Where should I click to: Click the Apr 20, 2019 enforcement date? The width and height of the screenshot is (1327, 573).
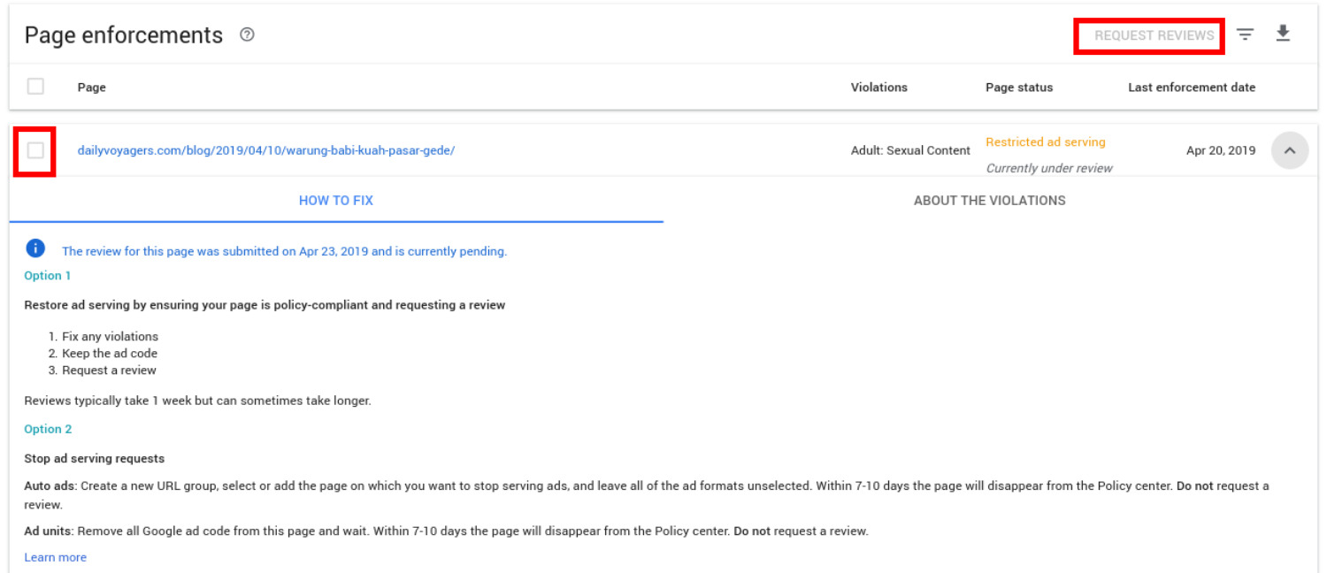(1221, 150)
